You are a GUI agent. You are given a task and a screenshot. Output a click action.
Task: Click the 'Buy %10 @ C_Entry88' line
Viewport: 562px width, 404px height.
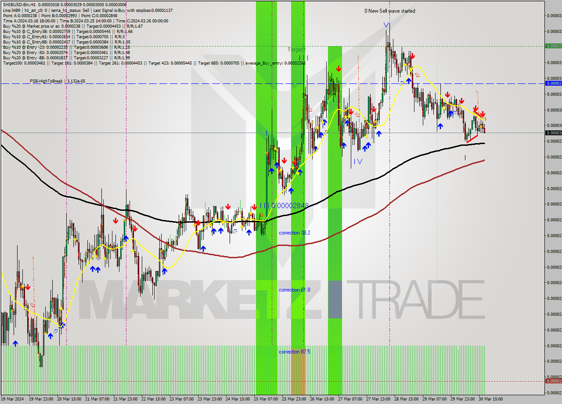(x=68, y=42)
